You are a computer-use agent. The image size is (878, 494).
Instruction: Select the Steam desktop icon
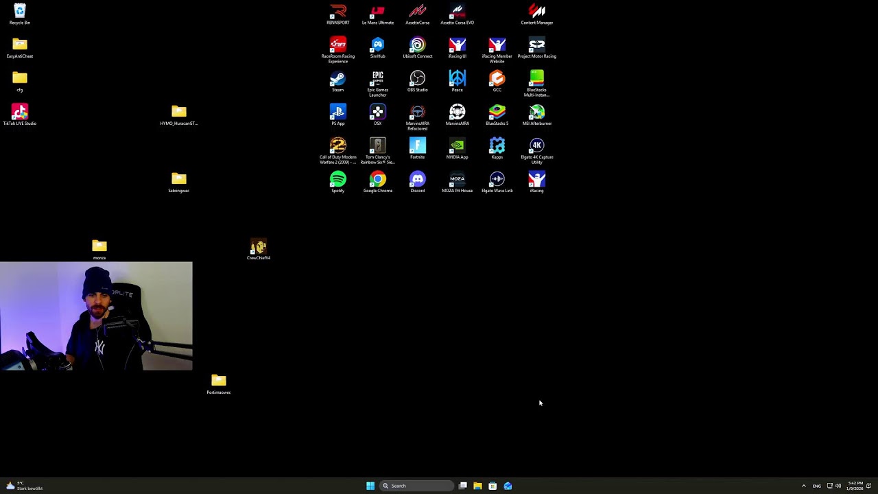pos(337,81)
